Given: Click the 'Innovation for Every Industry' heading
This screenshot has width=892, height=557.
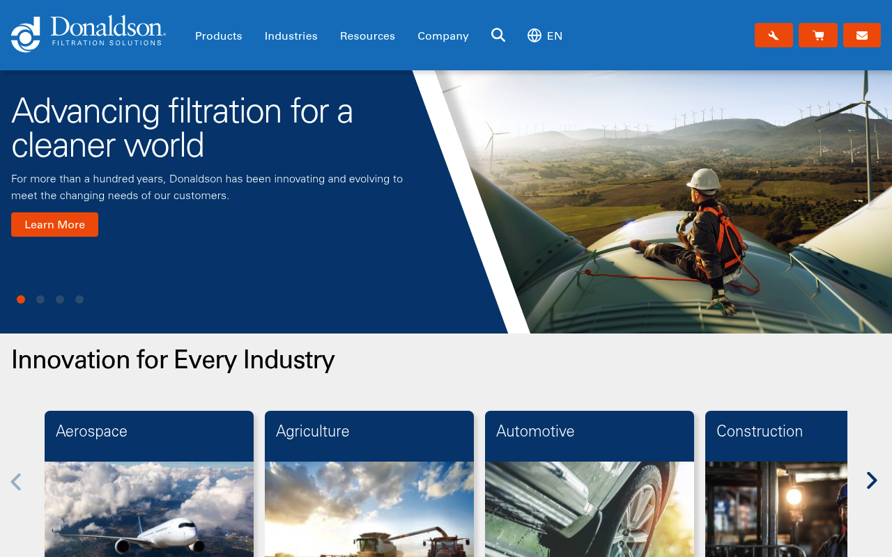Looking at the screenshot, I should tap(173, 359).
